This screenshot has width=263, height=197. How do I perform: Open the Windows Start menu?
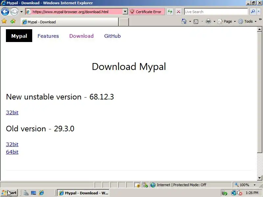pos(9,193)
